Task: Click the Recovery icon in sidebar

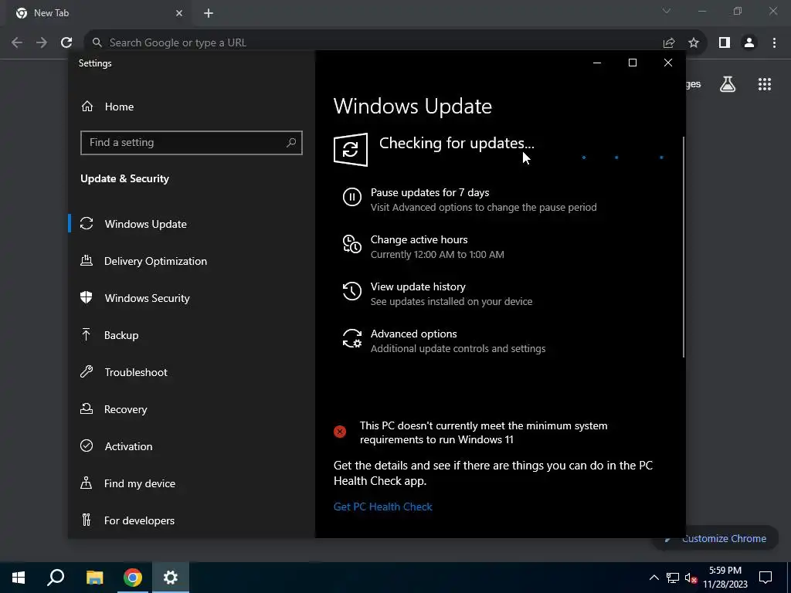Action: (x=87, y=408)
